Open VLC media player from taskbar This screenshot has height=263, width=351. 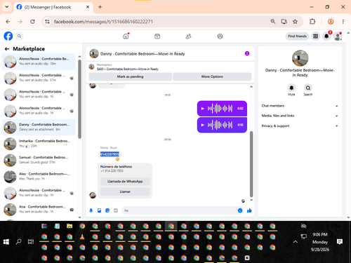click(82, 237)
